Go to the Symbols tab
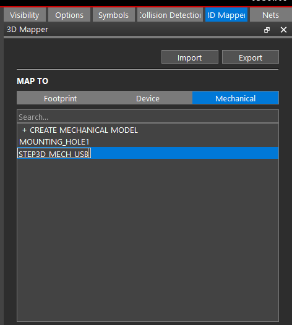This screenshot has height=325, width=292. 114,15
